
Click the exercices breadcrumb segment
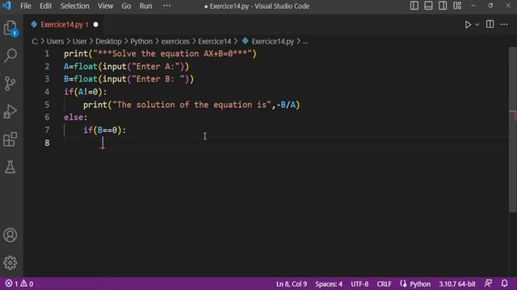click(175, 41)
